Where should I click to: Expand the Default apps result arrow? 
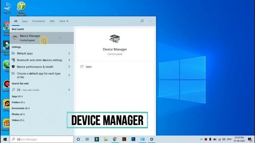[x=69, y=53]
